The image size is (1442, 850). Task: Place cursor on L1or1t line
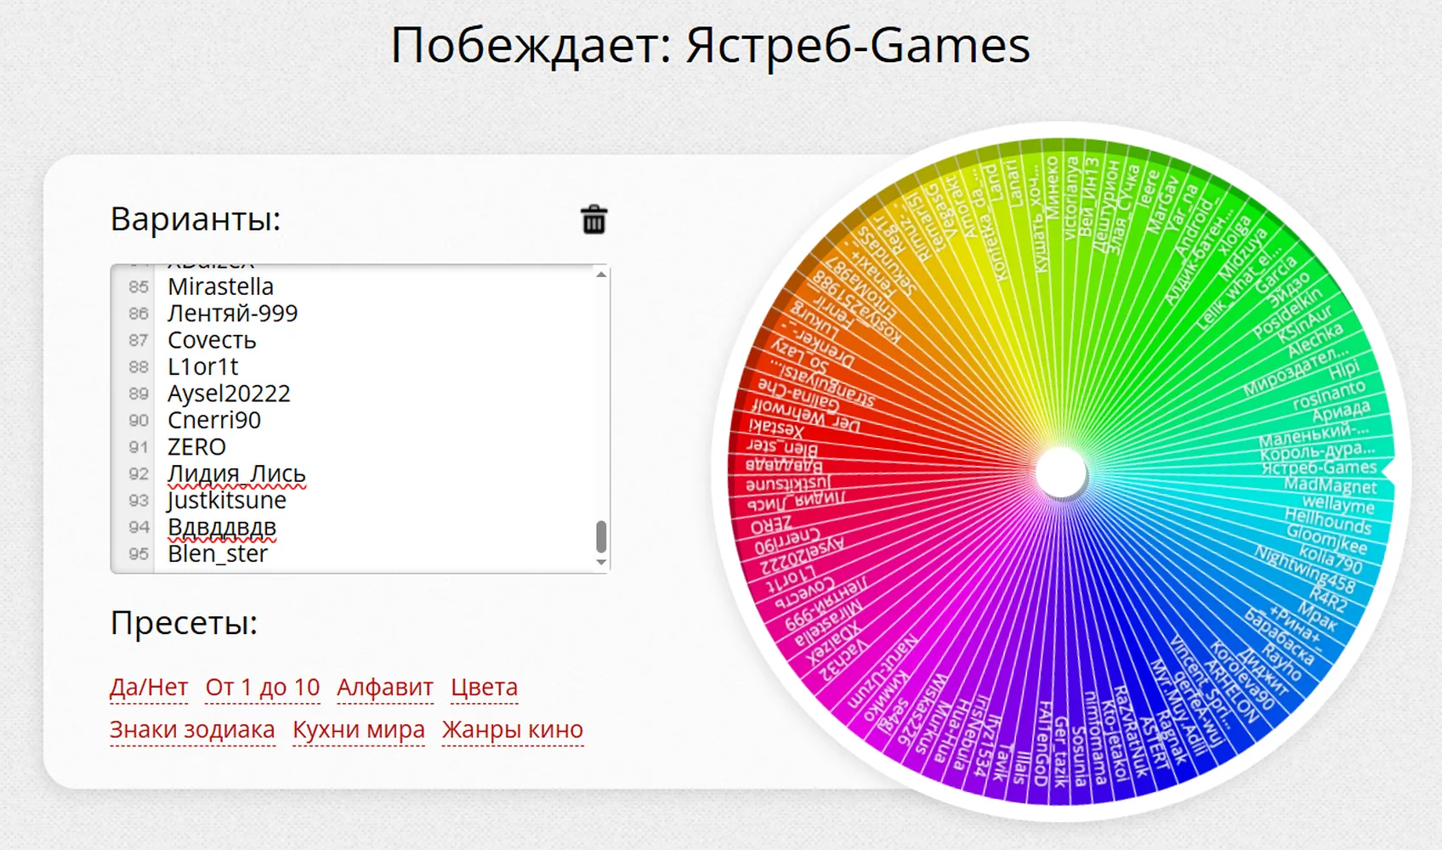point(202,366)
